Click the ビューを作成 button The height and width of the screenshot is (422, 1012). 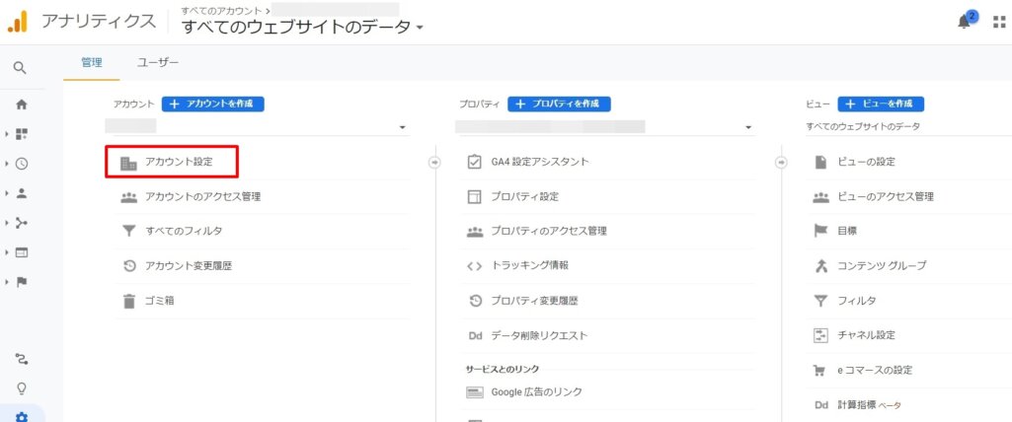(881, 104)
